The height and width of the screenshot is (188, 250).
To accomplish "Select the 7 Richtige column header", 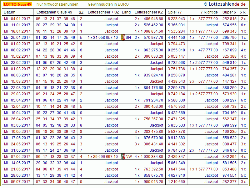I will tap(209, 12).
